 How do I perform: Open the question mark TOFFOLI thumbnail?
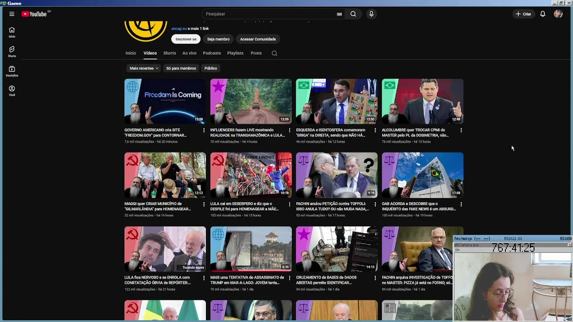tap(337, 175)
